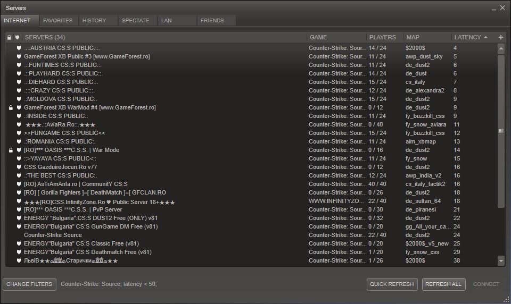Select ENERGY Bulgaria Classic Free (v81) row

[x=252, y=243]
